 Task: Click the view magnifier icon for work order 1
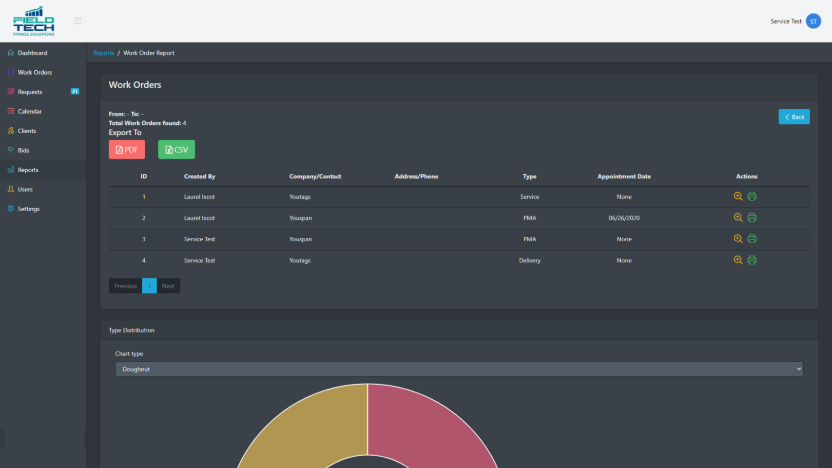pos(738,196)
